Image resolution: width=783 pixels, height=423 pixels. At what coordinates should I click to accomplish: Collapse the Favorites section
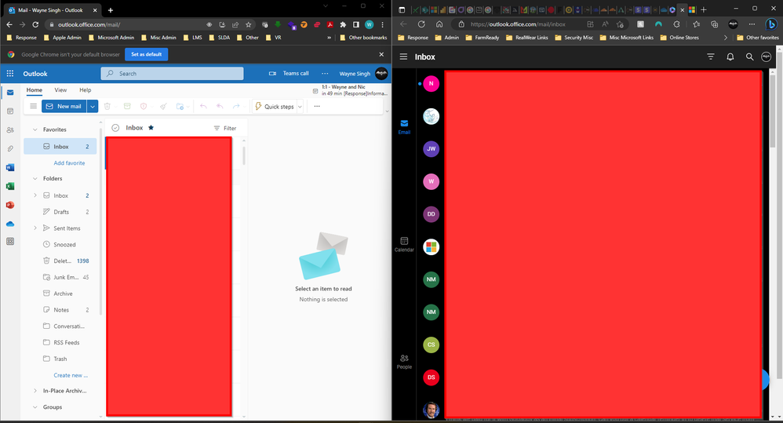[35, 129]
